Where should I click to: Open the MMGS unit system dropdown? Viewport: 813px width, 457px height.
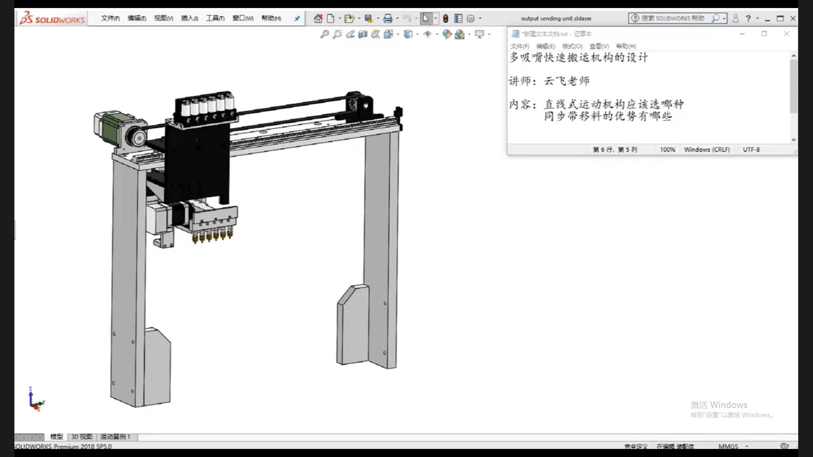[x=747, y=446]
